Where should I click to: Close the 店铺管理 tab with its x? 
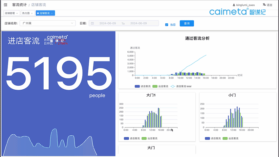point(17,13)
